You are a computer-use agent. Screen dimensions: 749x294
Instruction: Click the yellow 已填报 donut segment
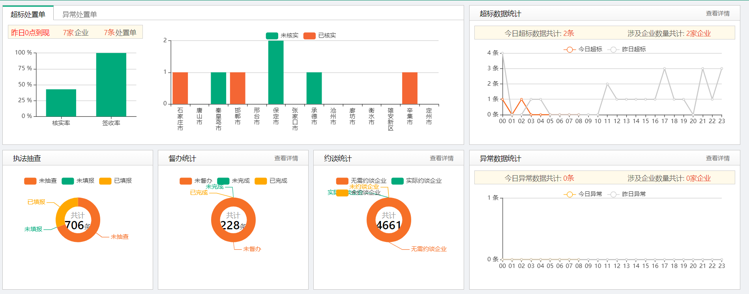[x=62, y=211]
